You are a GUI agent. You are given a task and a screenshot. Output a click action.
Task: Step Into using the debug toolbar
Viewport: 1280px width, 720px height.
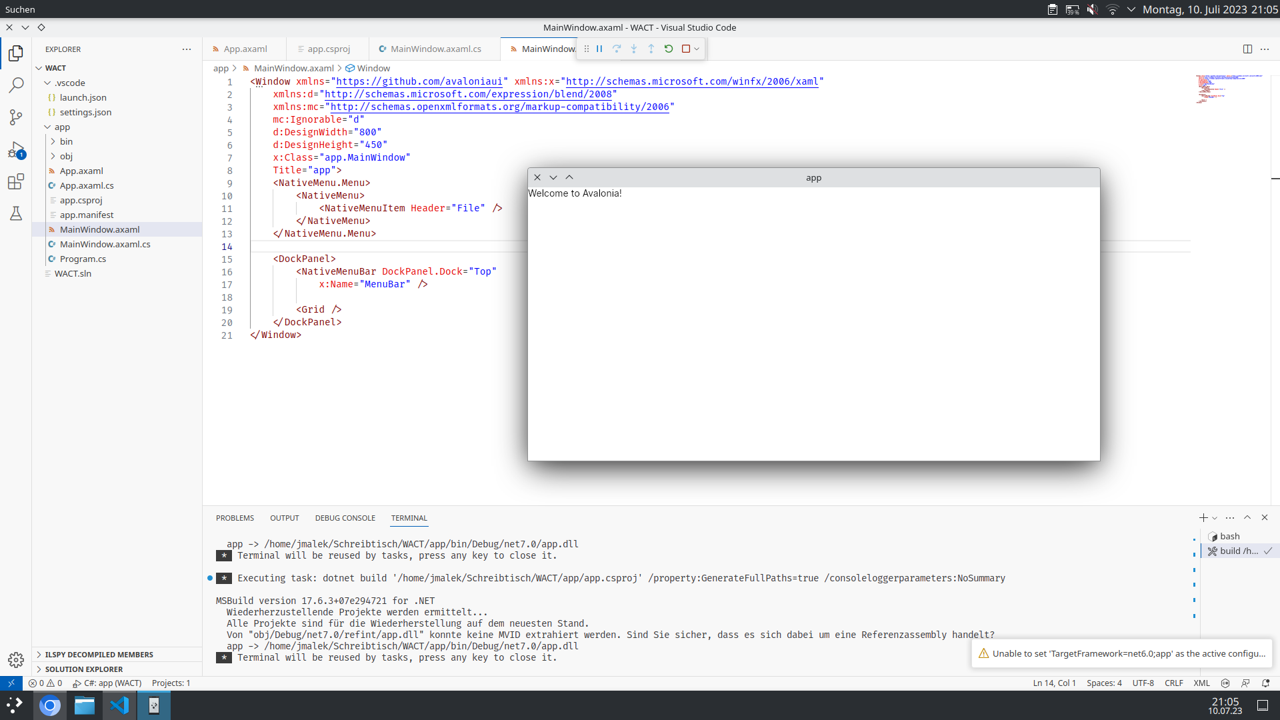pos(634,49)
